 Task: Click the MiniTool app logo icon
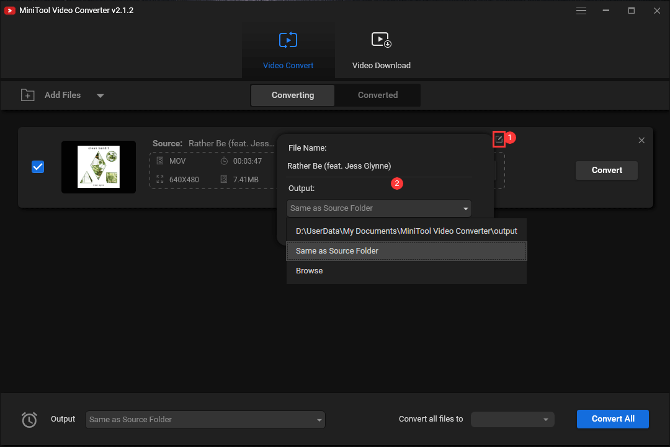(x=9, y=11)
